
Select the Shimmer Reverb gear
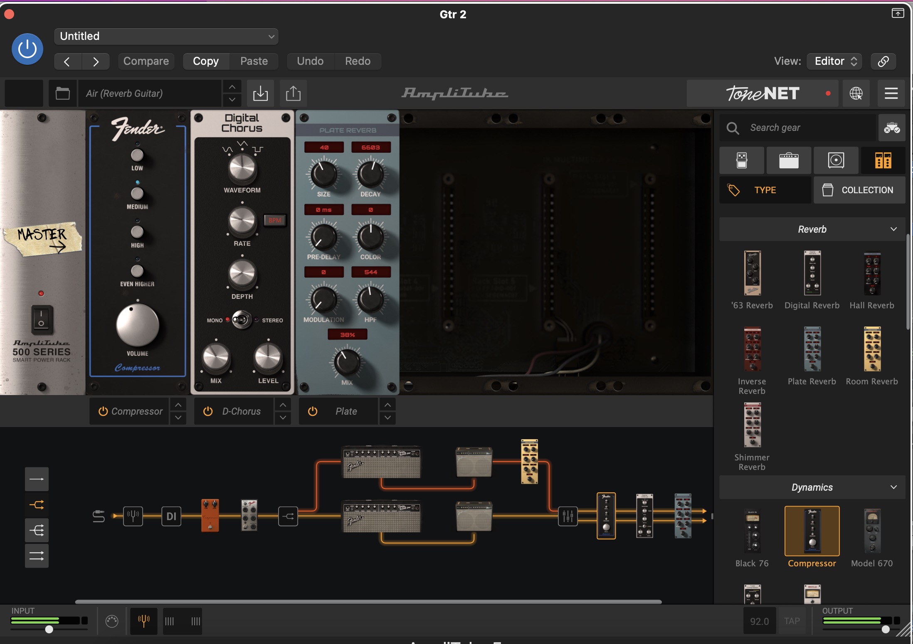point(752,437)
